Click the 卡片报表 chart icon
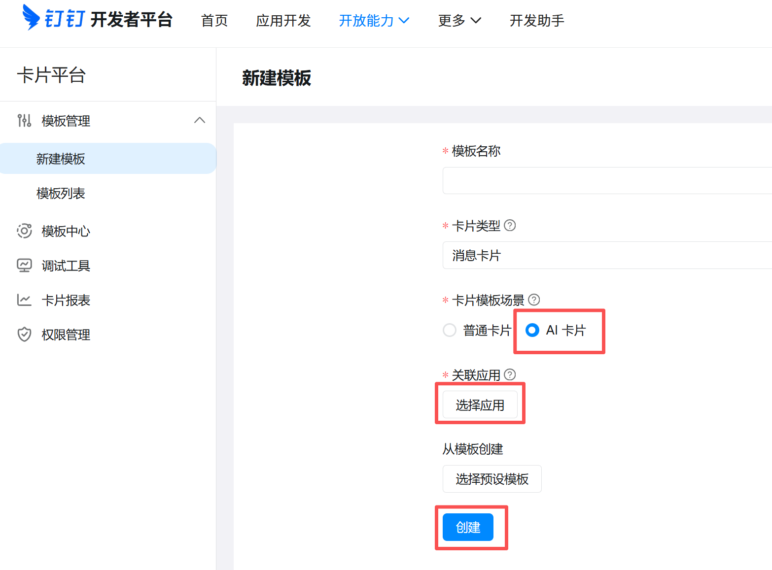Screen dimensions: 772x570 point(24,300)
